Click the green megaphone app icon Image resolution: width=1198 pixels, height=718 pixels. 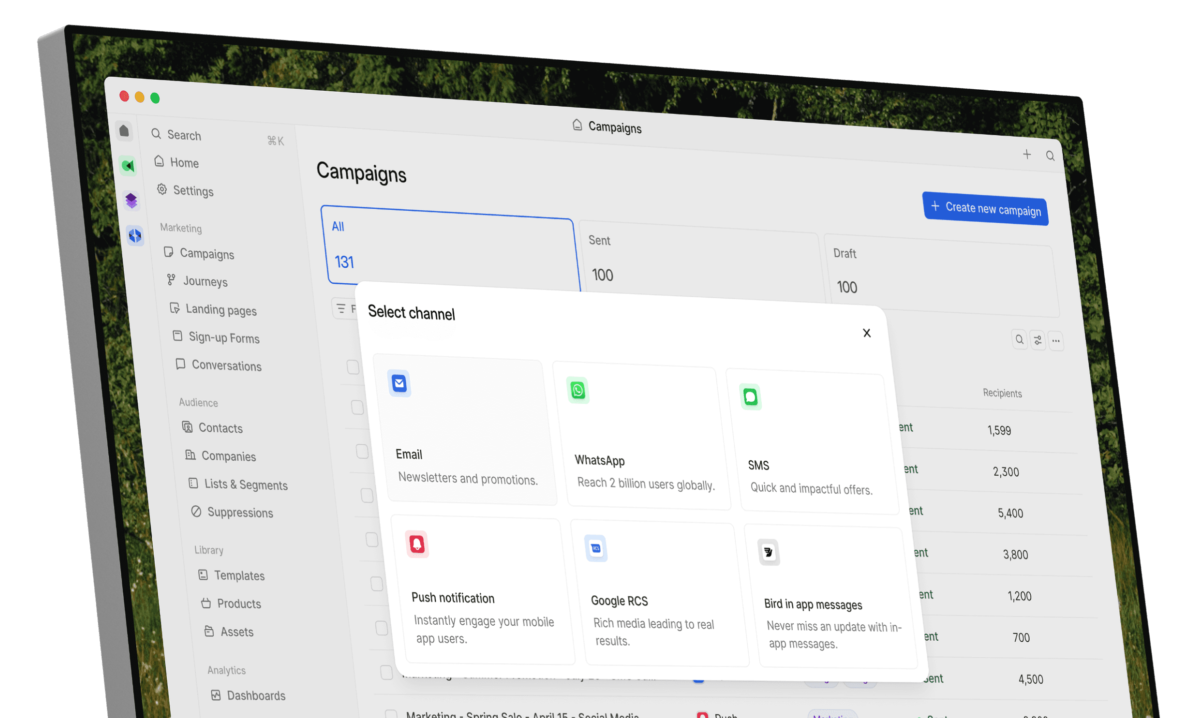coord(128,166)
